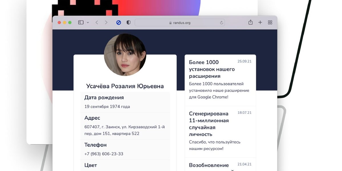The image size is (342, 171).
Task: Show the tab overview grid icon
Action: [x=270, y=23]
